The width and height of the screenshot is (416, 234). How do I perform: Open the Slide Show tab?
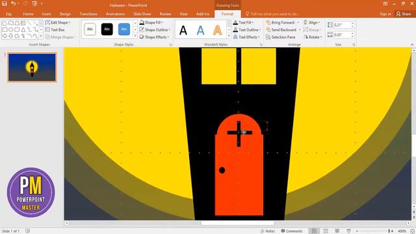(x=142, y=14)
